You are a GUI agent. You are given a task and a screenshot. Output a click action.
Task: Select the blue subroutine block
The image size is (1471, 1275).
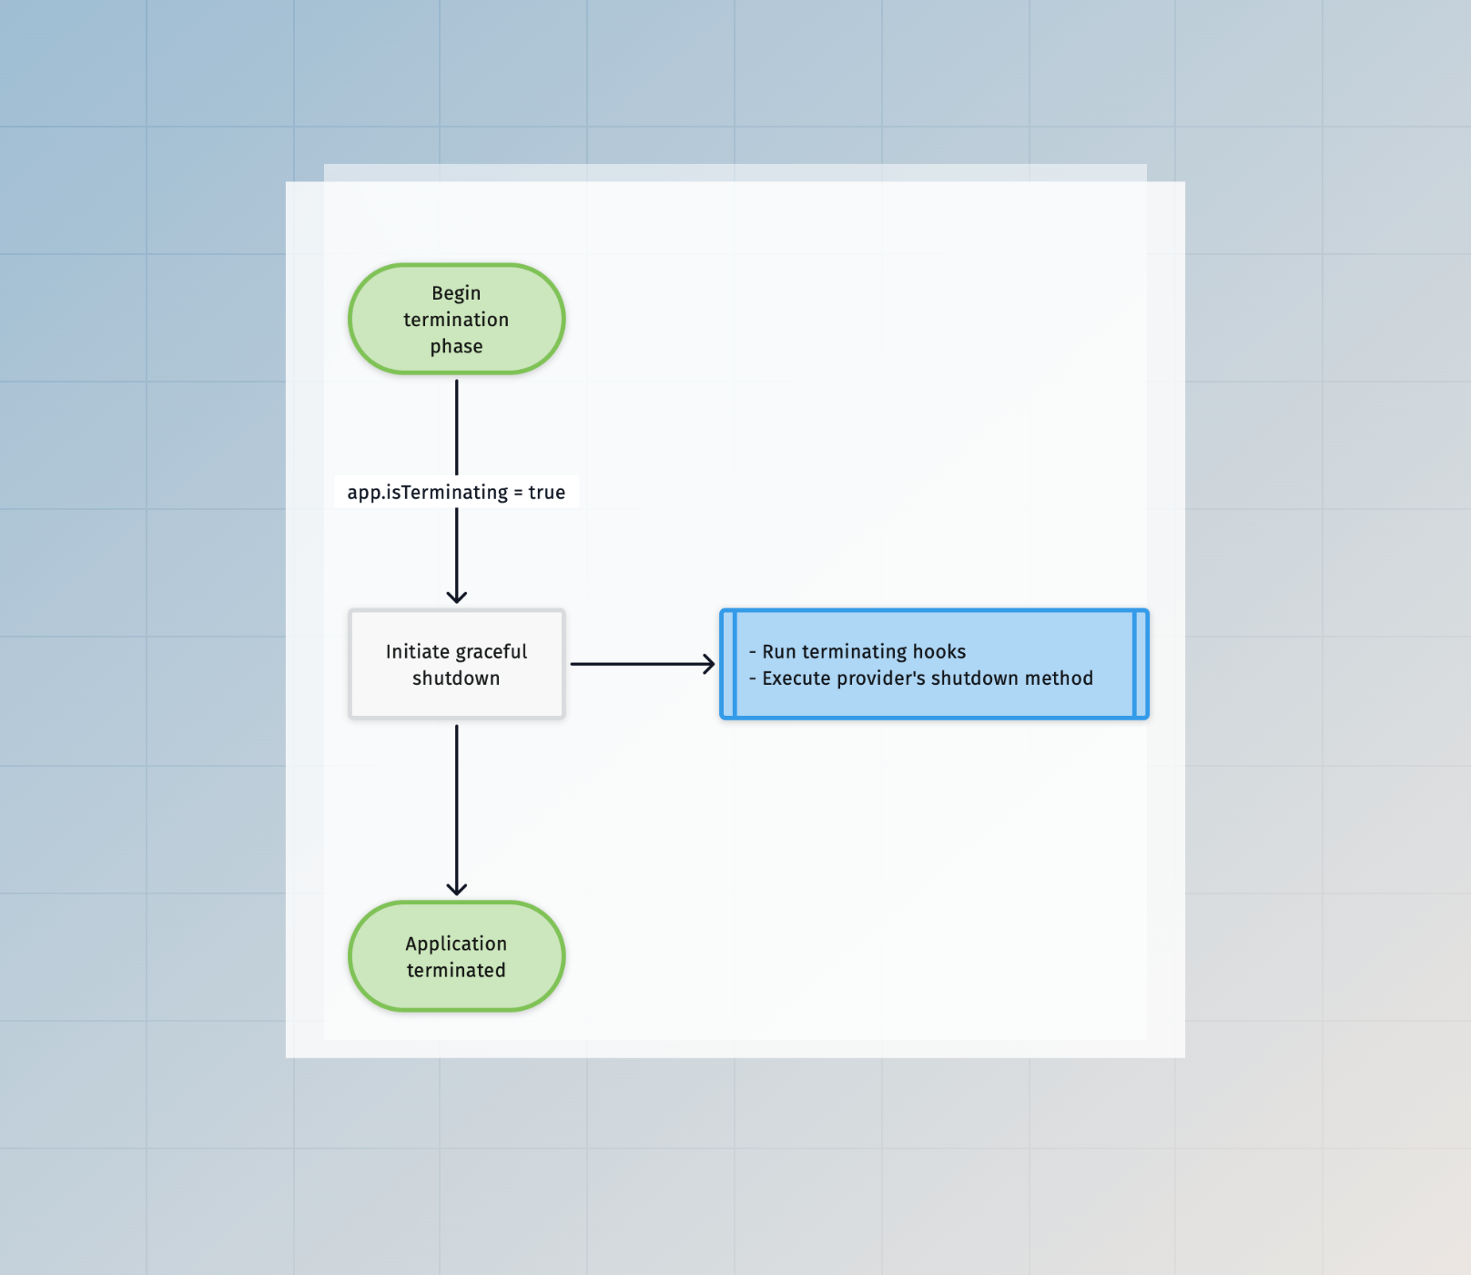[934, 664]
